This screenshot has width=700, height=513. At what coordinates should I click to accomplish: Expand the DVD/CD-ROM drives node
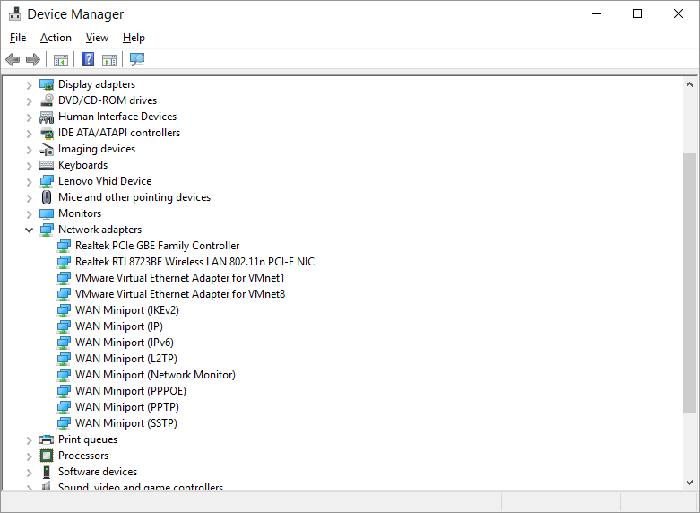coord(29,101)
